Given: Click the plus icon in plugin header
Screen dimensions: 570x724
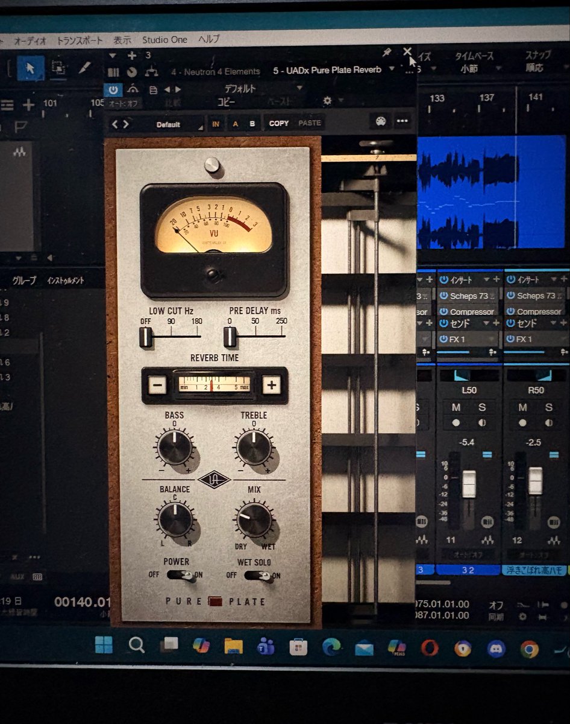Looking at the screenshot, I should pos(132,56).
